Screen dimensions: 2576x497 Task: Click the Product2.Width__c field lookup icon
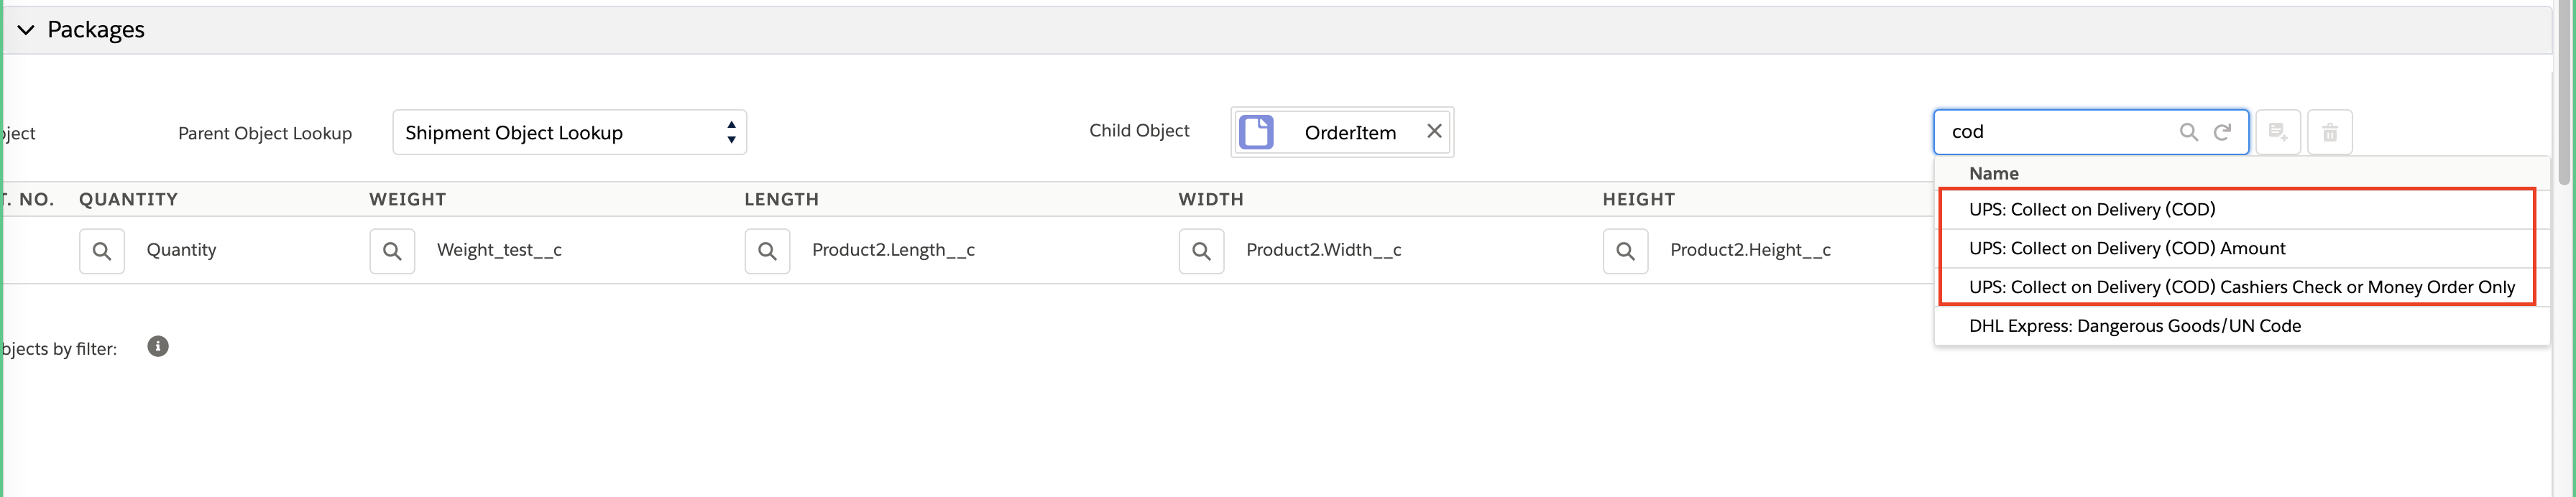(x=1200, y=251)
